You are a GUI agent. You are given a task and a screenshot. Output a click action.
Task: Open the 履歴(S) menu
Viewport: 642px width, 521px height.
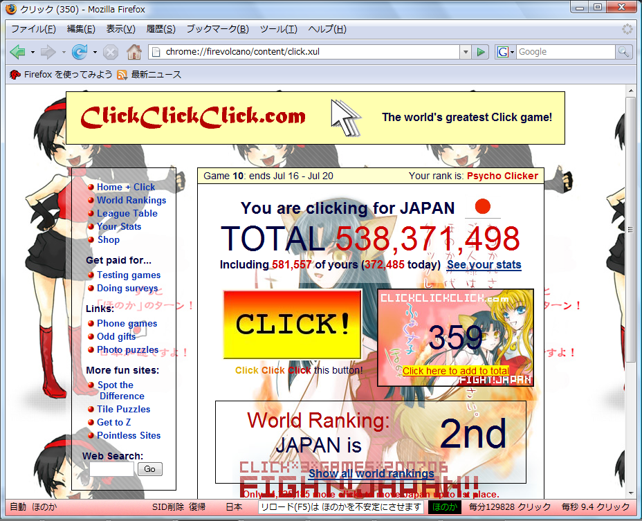tap(161, 29)
